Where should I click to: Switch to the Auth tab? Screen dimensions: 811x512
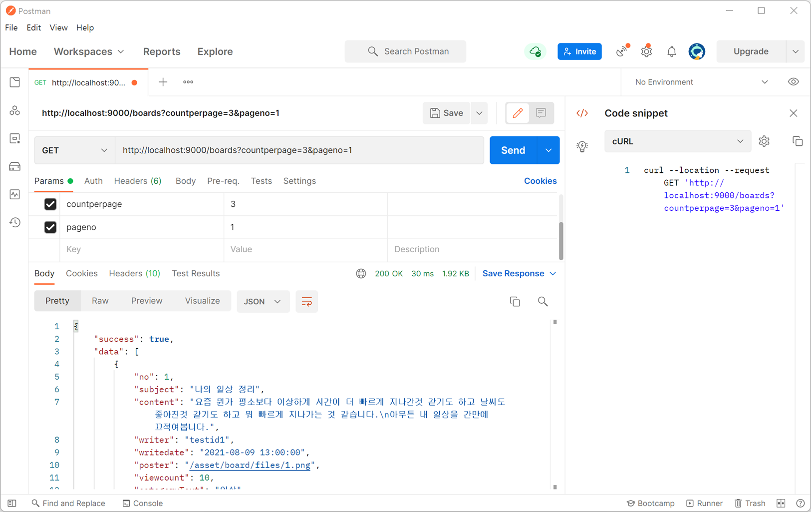[x=93, y=181]
